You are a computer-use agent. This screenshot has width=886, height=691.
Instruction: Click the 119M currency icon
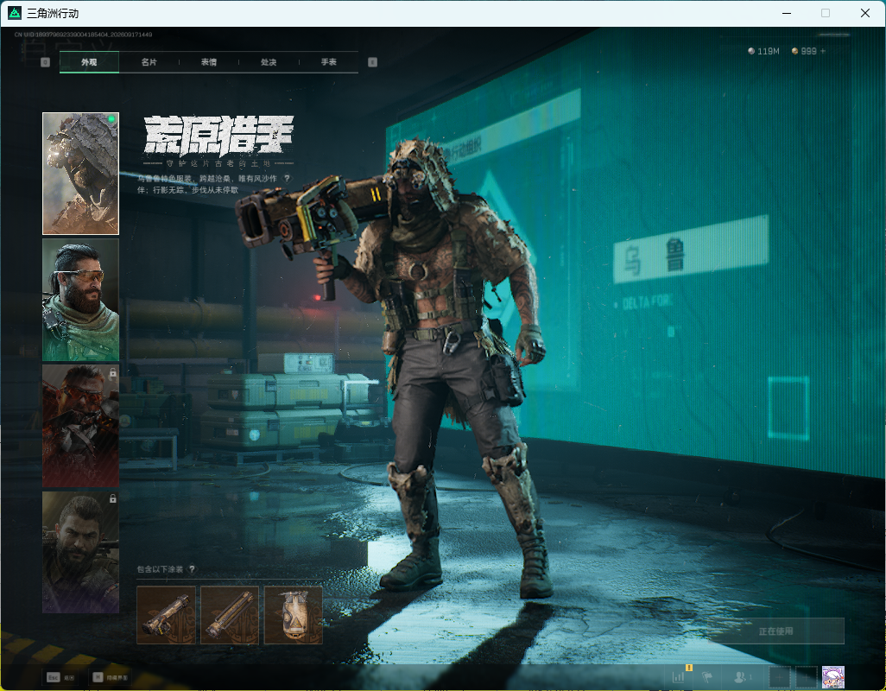pos(751,51)
